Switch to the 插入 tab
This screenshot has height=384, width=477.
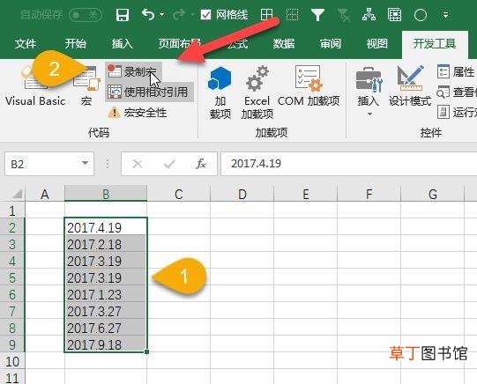pyautogui.click(x=122, y=44)
